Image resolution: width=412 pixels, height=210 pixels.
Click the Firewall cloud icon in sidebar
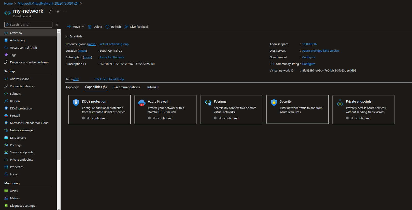point(6,116)
